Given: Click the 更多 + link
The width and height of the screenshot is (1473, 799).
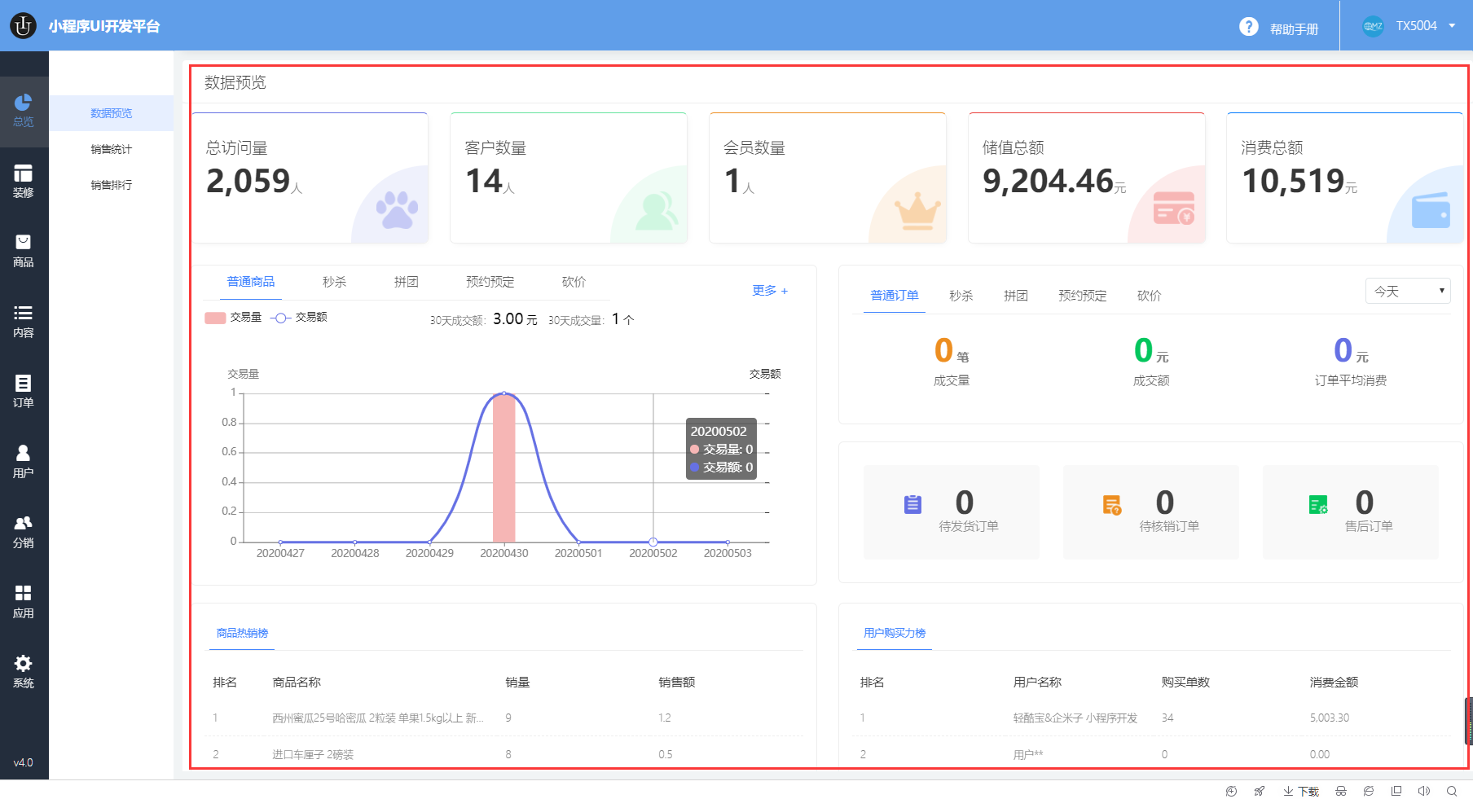Looking at the screenshot, I should 770,291.
